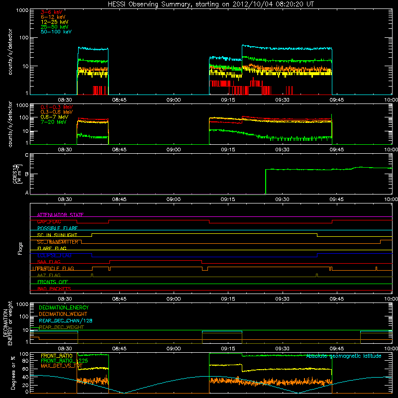Image resolution: width=398 pixels, height=398 pixels.
Task: Click the FRONTS_OFF flag label
Action: click(x=53, y=282)
